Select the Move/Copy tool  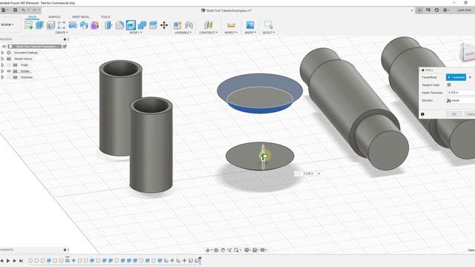[164, 25]
